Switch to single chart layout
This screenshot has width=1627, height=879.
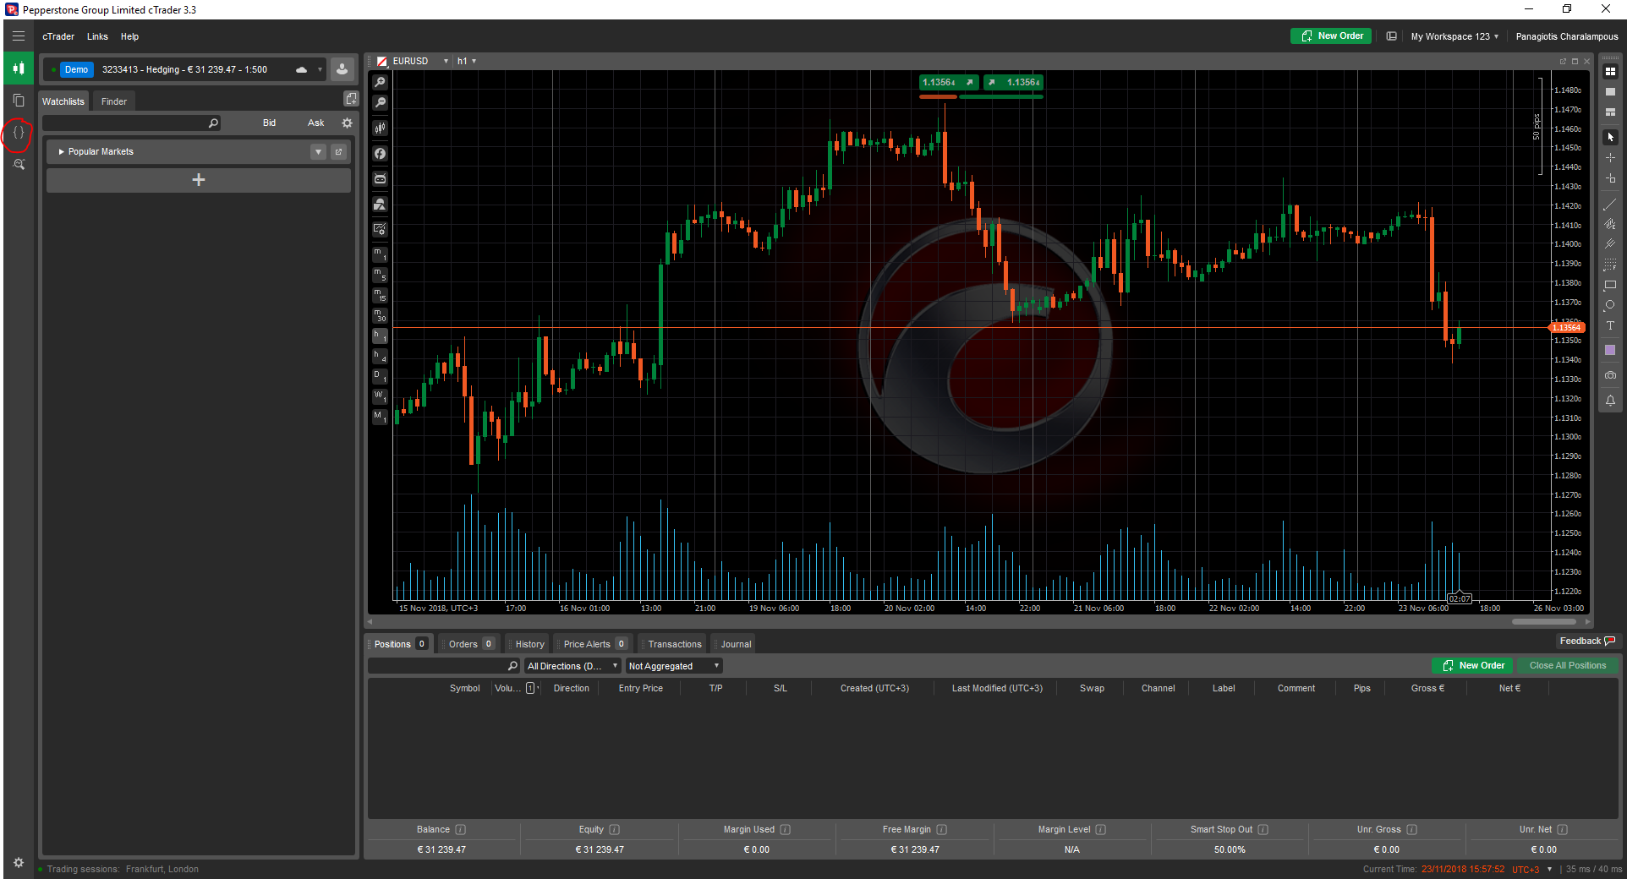point(1610,92)
